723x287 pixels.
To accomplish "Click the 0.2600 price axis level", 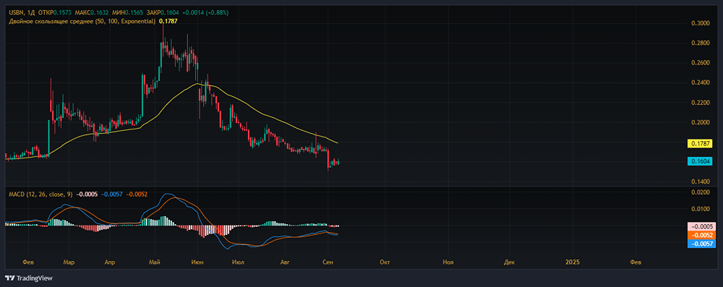I will (700, 63).
